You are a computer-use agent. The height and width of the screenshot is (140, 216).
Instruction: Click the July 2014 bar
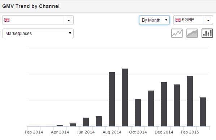(x=99, y=121)
